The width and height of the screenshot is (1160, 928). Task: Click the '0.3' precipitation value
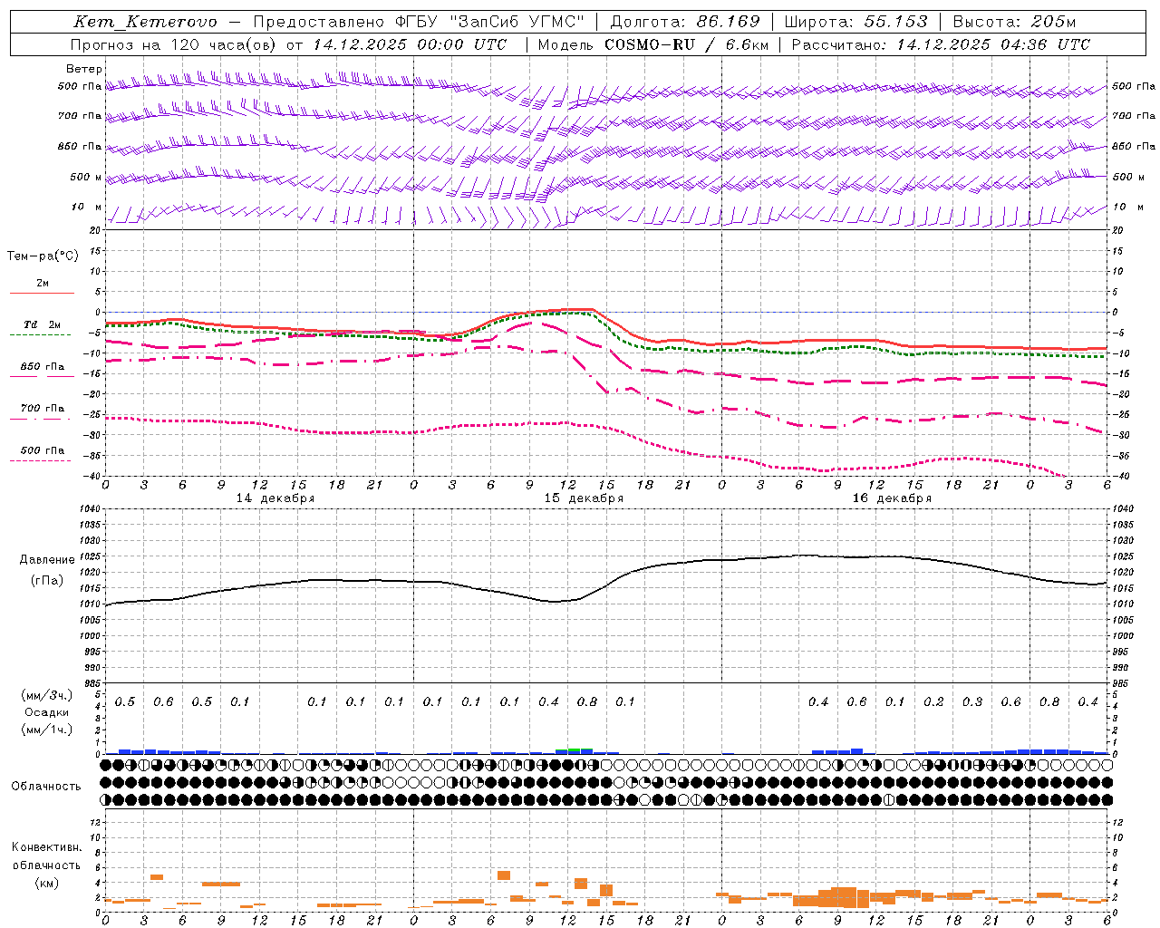972,702
